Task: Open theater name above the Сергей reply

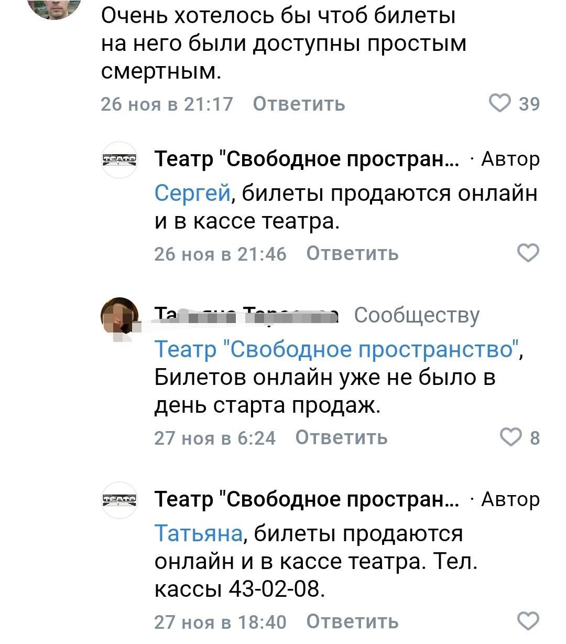Action: click(306, 158)
